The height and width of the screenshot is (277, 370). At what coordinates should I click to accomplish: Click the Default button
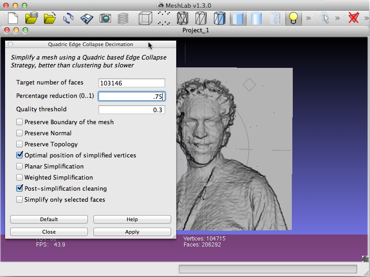[49, 219]
